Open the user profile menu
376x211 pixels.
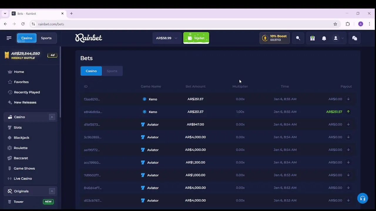click(x=338, y=38)
